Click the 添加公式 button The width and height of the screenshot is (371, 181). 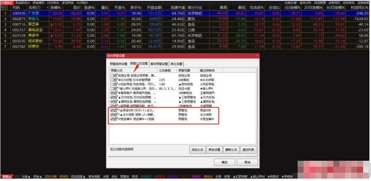pyautogui.click(x=198, y=150)
